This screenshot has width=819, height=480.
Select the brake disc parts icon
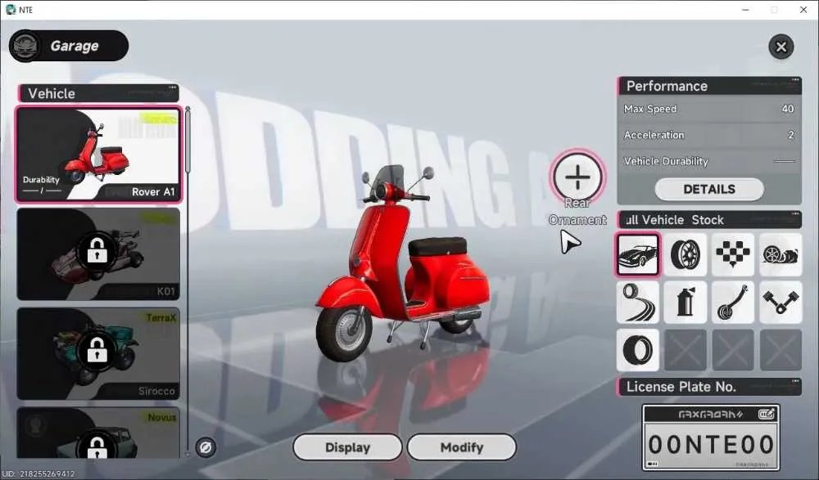[x=781, y=254]
